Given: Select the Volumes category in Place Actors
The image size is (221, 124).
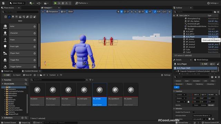Looking at the screenshot, I should tap(31, 17).
